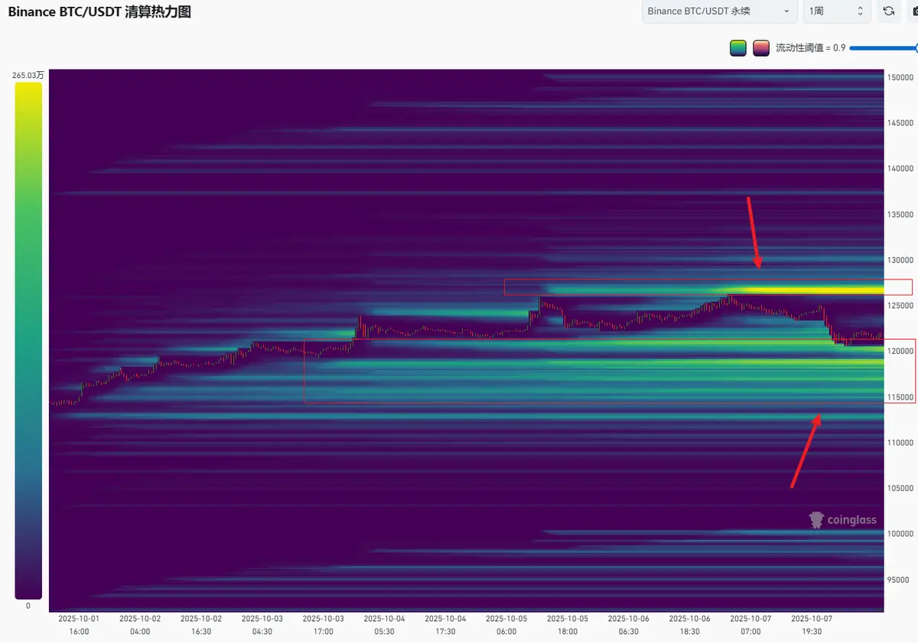Click the Binance BTC/USDT 清算热力图 title

click(99, 11)
